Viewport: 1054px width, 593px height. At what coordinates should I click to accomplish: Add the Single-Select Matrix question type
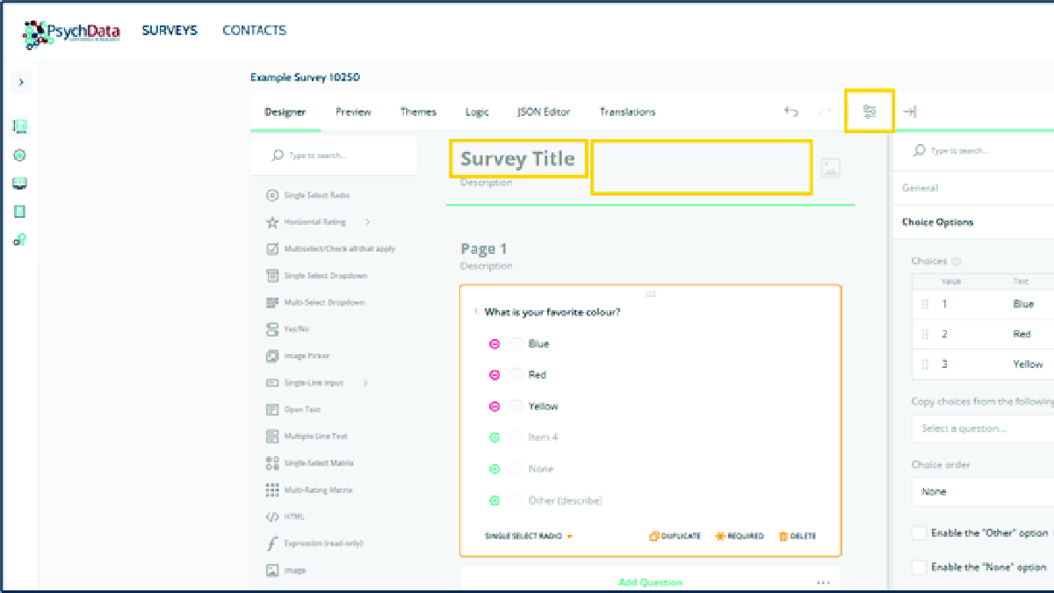point(318,463)
